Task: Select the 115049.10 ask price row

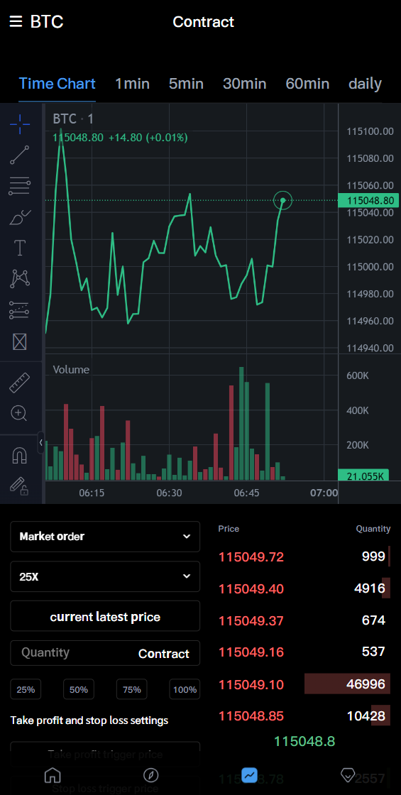Action: click(304, 684)
